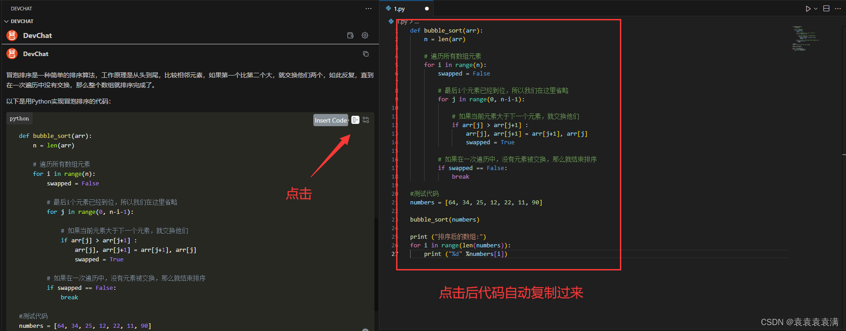The image size is (846, 331).
Task: Click the '以下是用Python实现冒泡排序的代码' sentence
Action: (x=58, y=101)
